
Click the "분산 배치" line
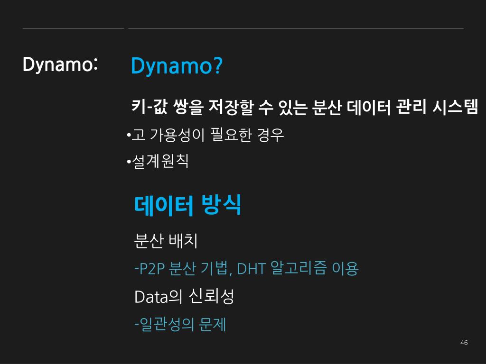(166, 241)
